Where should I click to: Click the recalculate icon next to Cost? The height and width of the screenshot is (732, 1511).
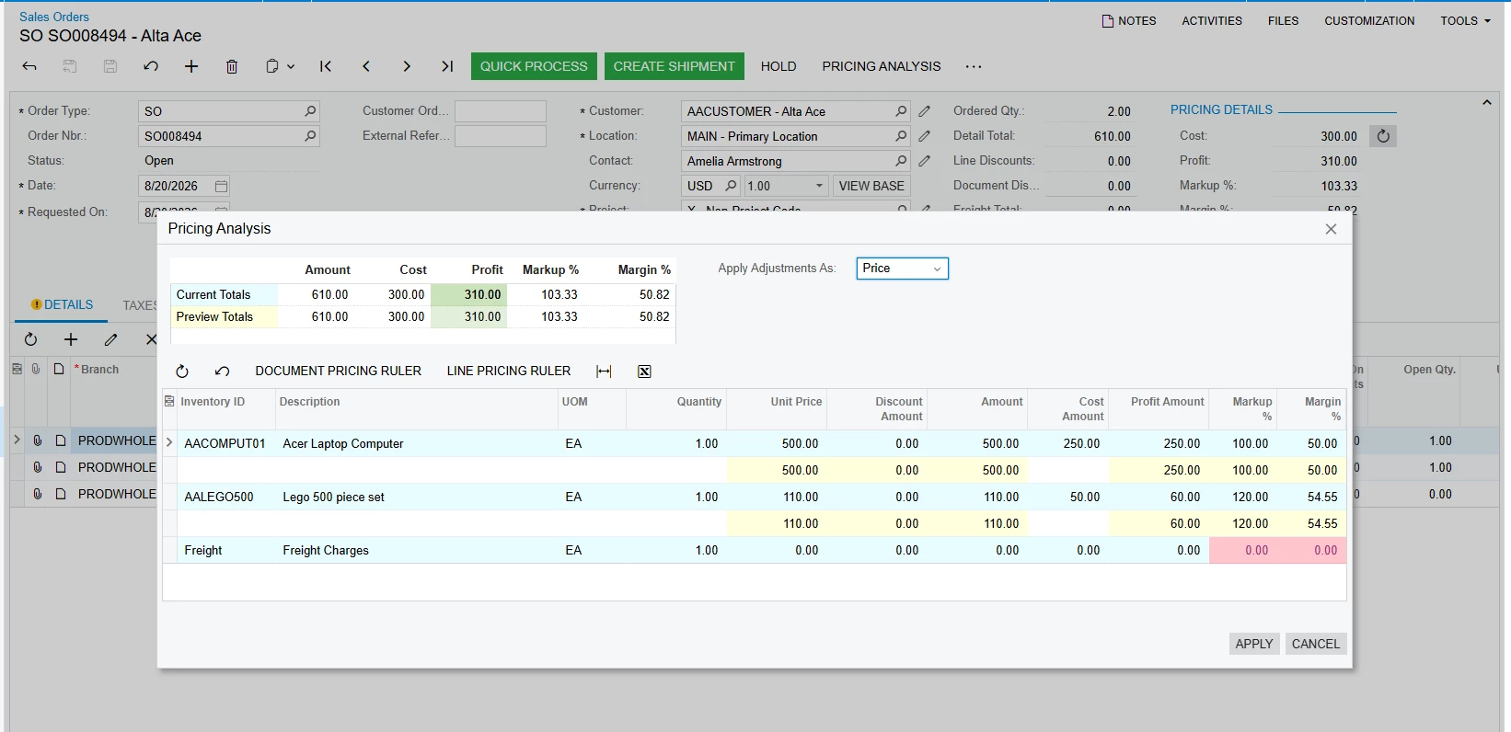point(1383,136)
